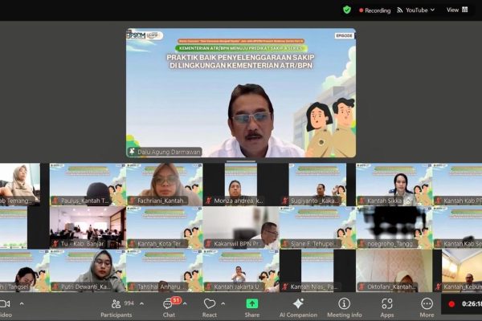Click the muted mic icon on Paulus_Kantah

click(55, 201)
